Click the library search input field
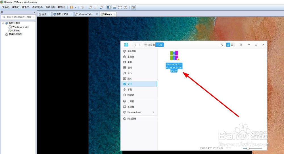 tap(18, 17)
